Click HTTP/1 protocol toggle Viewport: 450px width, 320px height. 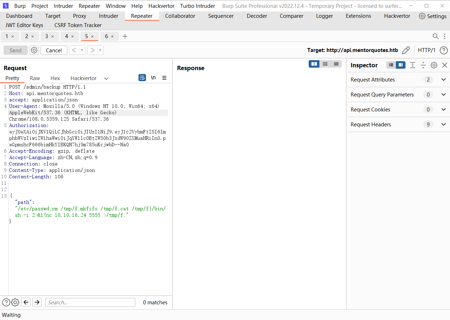pos(427,50)
